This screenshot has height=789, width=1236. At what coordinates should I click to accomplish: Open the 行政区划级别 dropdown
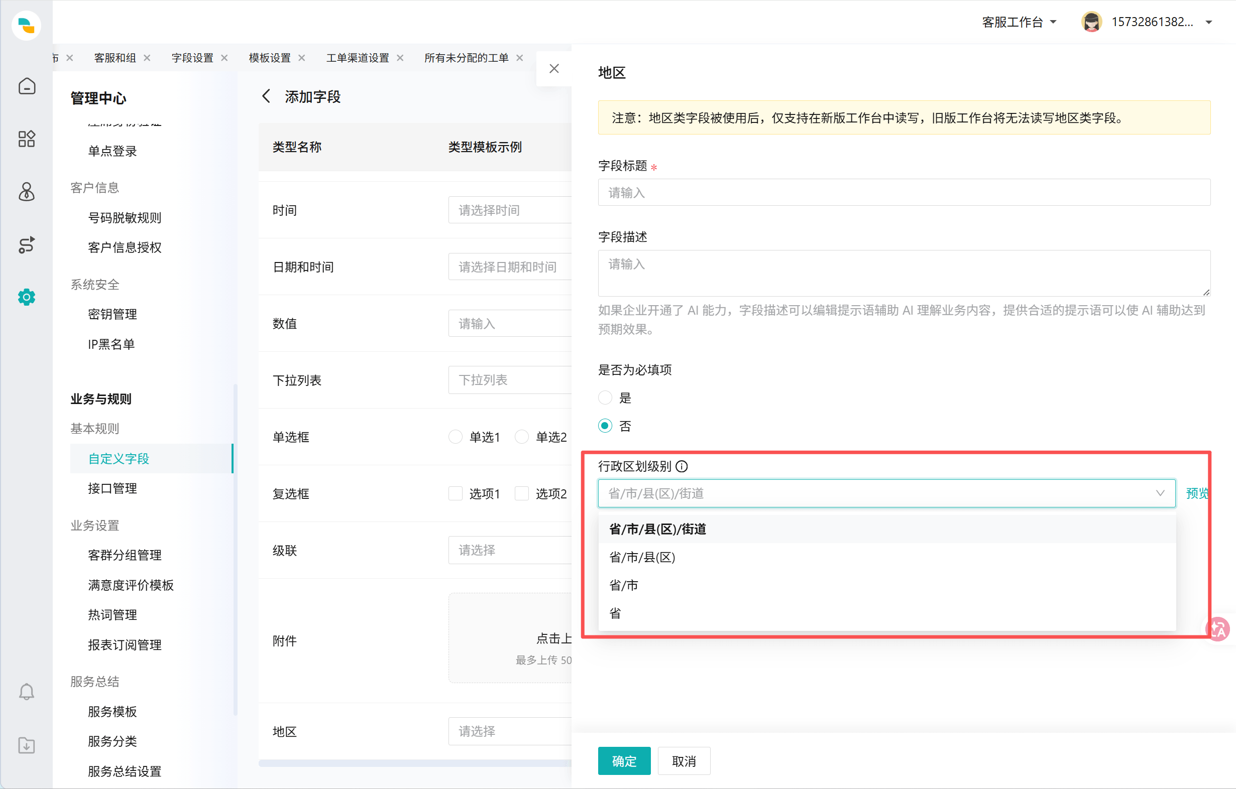(886, 493)
